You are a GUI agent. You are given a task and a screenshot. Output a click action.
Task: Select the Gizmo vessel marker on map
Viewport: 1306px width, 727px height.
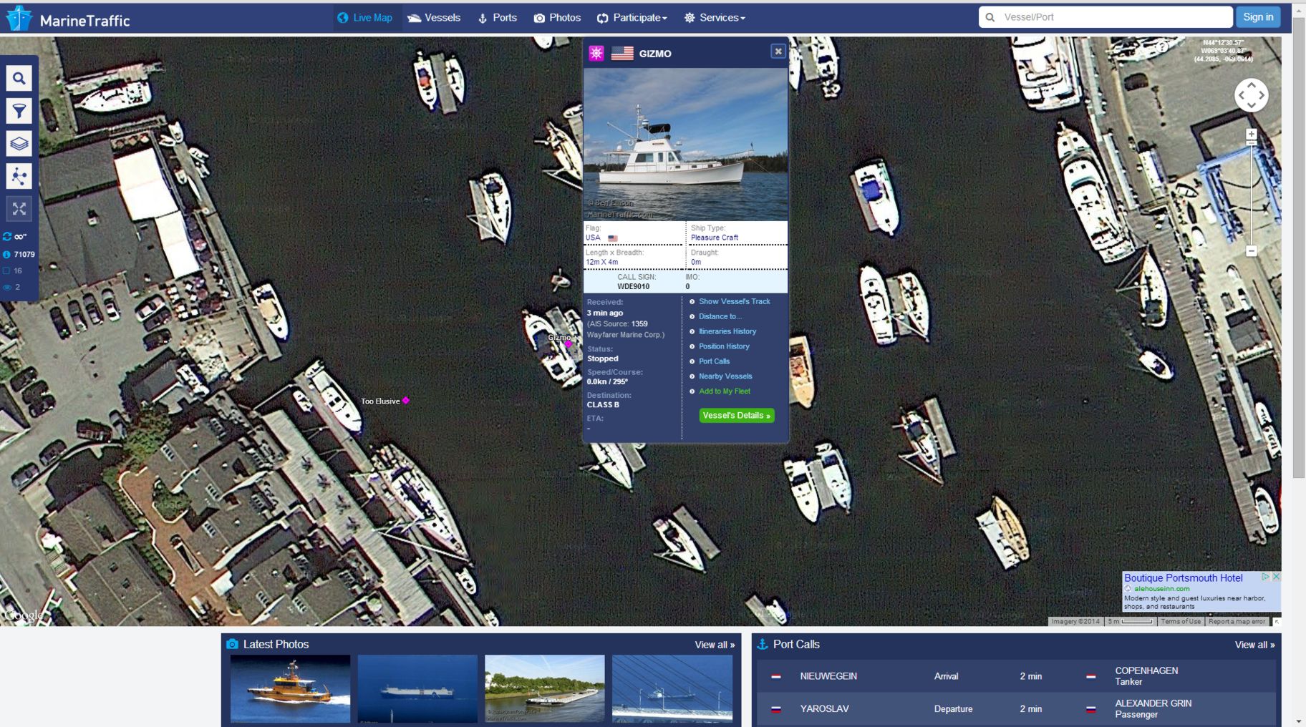point(569,344)
